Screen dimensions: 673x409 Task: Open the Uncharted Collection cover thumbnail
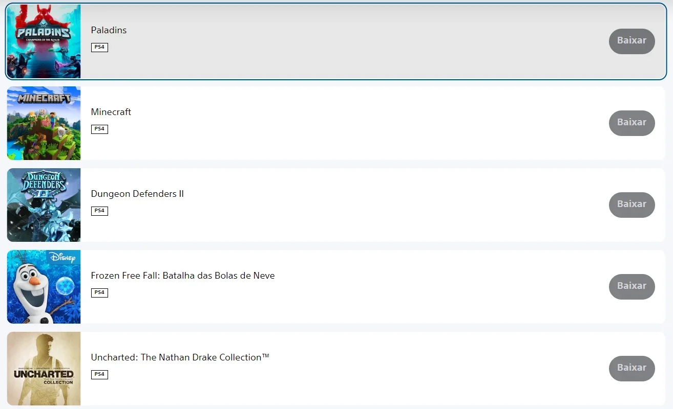[x=44, y=369]
